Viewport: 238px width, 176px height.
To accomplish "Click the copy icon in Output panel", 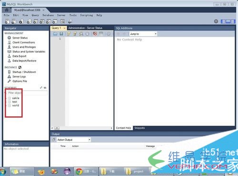I will tap(53, 140).
